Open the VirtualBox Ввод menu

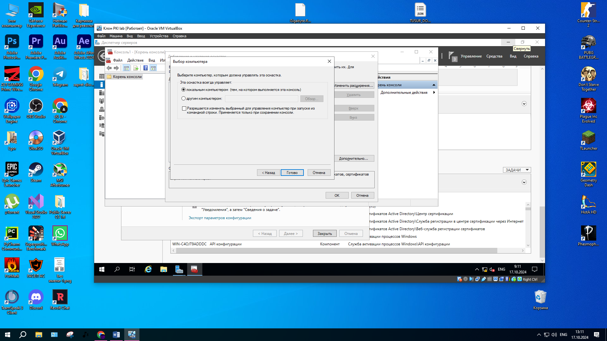coord(141,36)
